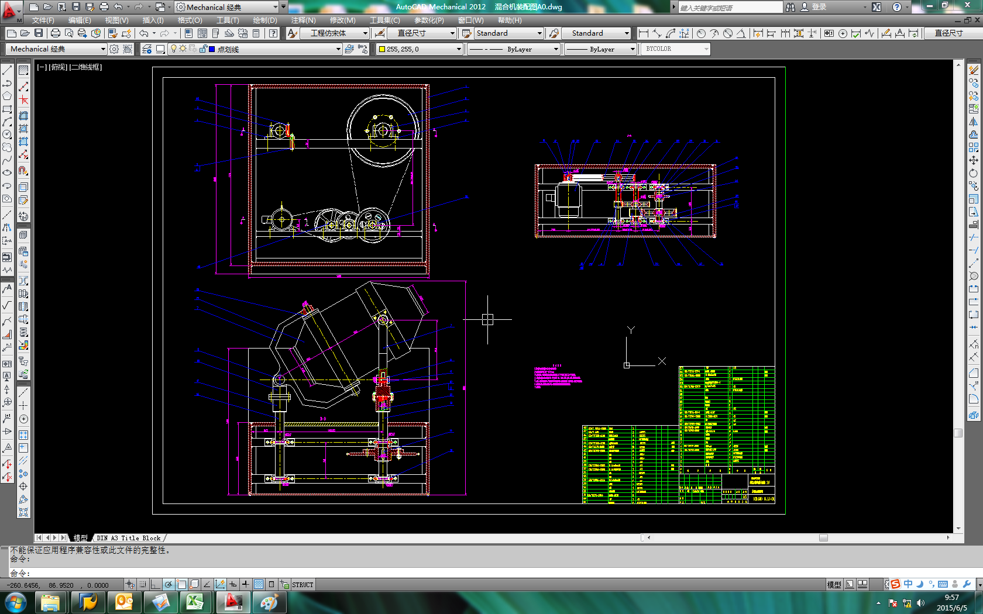
Task: Click the 登录 sign-in button
Action: [x=819, y=7]
